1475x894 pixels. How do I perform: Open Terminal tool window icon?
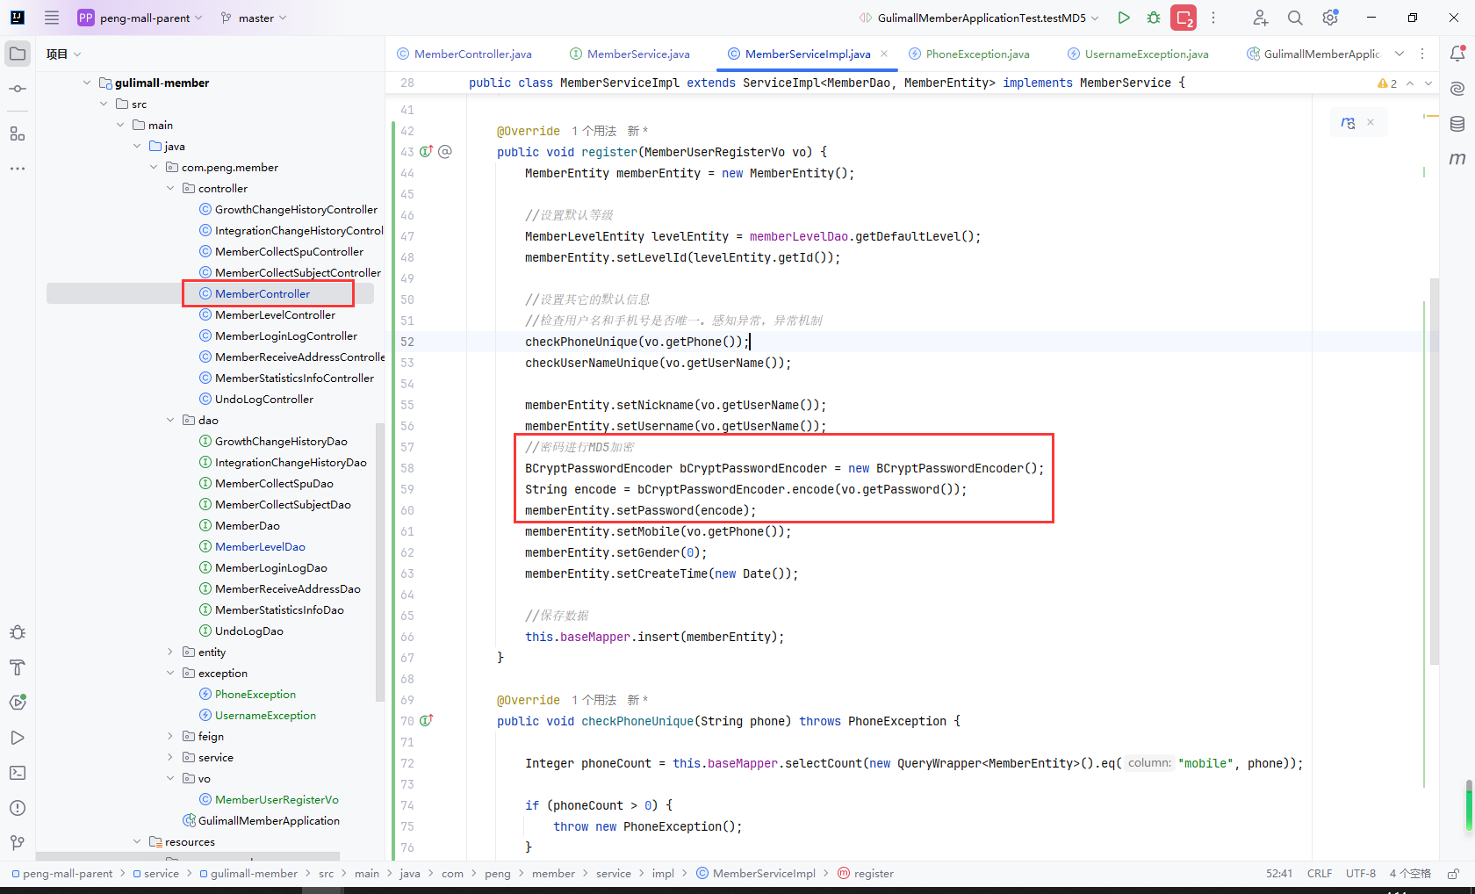(18, 773)
